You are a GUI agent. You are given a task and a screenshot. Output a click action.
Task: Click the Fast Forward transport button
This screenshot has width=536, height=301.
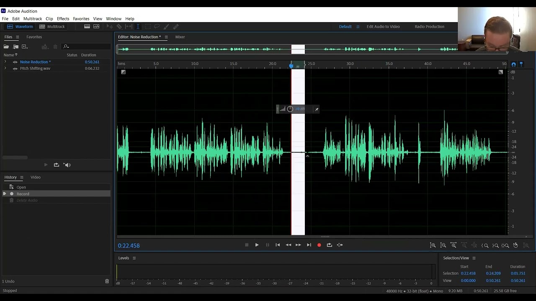click(298, 245)
